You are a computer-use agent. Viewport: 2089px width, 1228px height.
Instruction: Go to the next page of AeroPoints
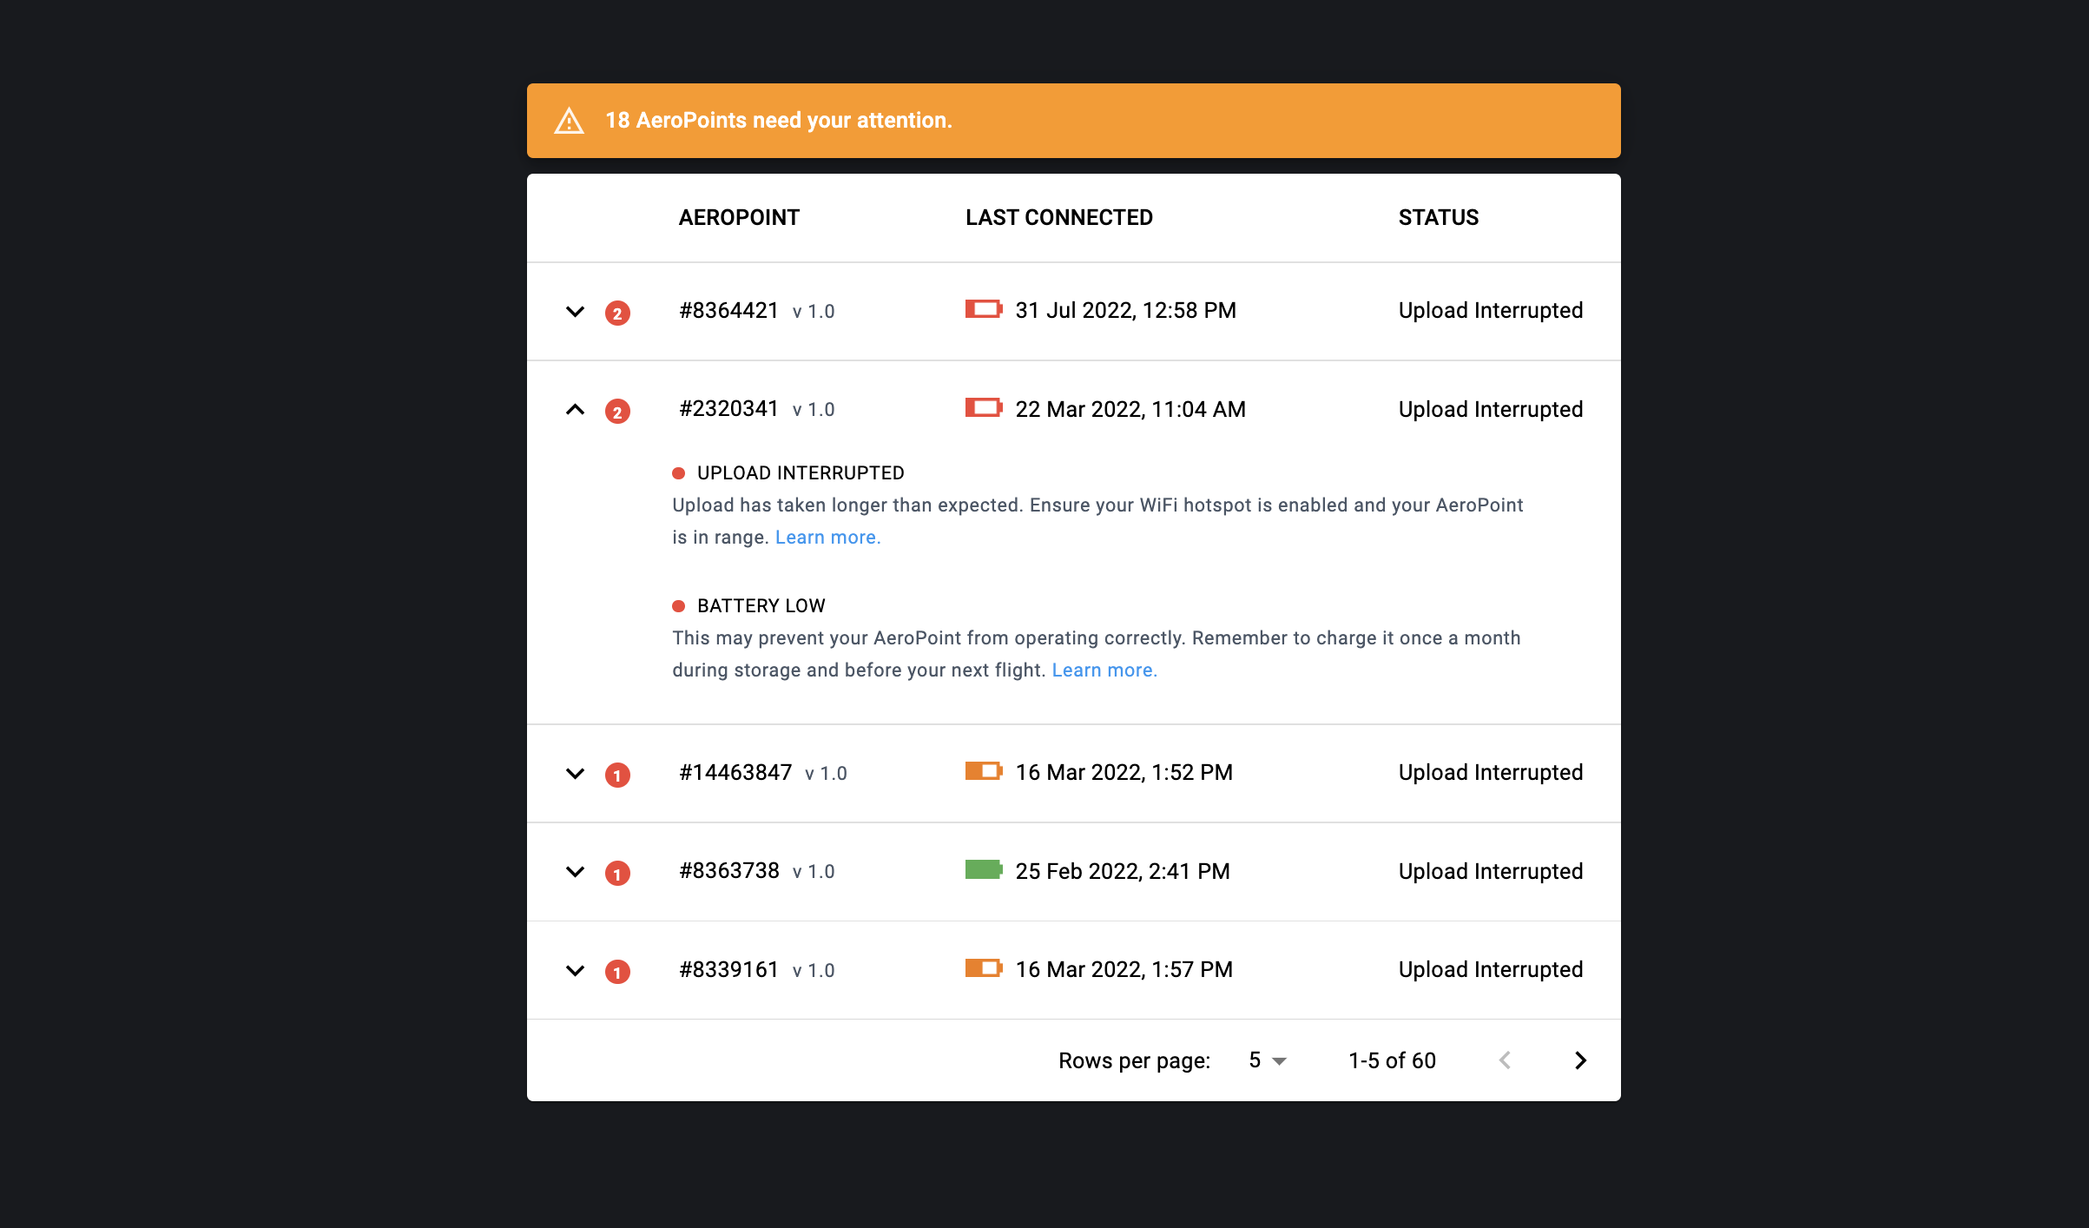click(1580, 1060)
